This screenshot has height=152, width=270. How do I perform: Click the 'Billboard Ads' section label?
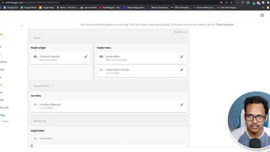pyautogui.click(x=40, y=121)
